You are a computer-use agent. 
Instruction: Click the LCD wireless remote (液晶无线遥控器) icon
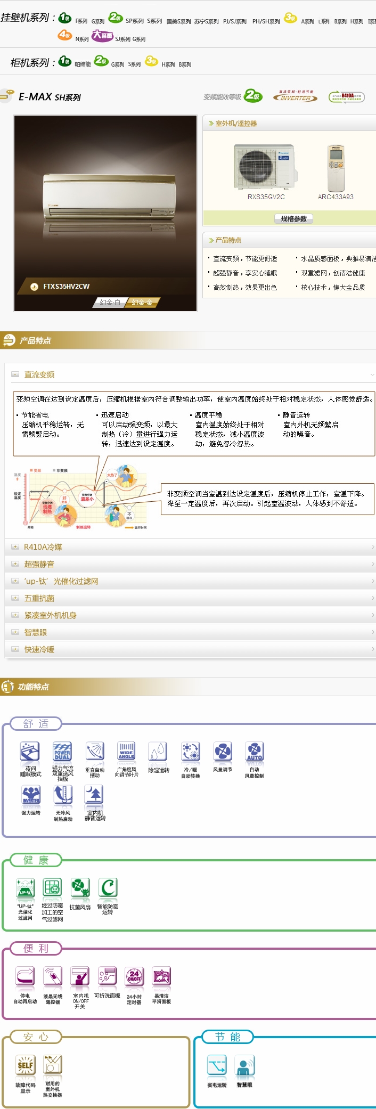[x=53, y=976]
